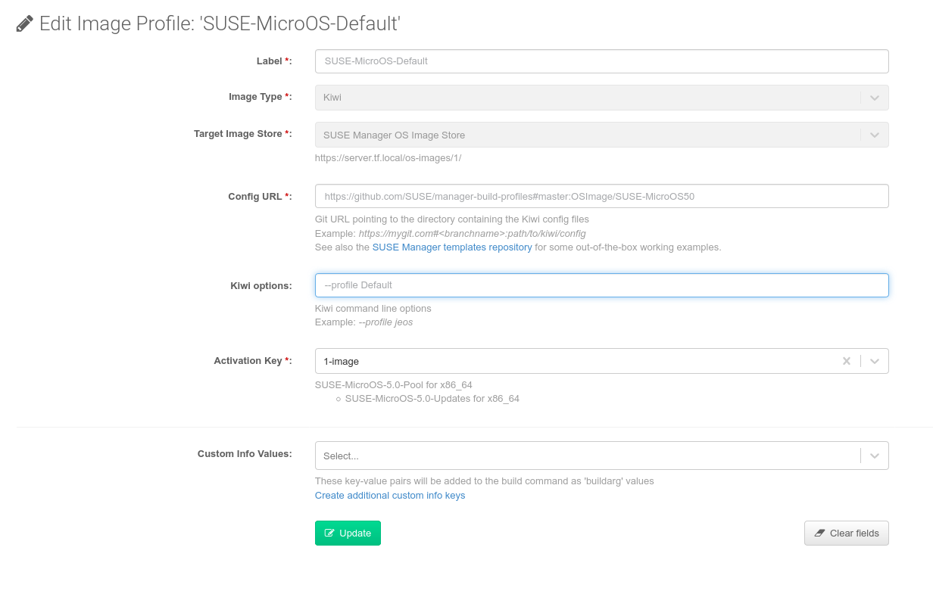Viewport: 933px width, 591px height.
Task: Click the '1-image' value in Activation Key
Action: coord(342,362)
